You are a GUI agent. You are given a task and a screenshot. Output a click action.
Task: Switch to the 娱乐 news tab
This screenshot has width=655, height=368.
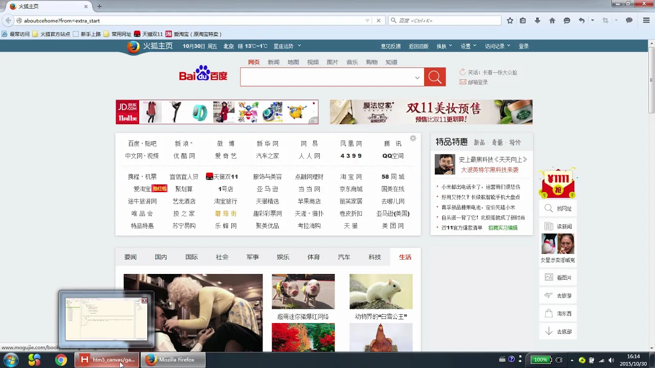pos(283,257)
